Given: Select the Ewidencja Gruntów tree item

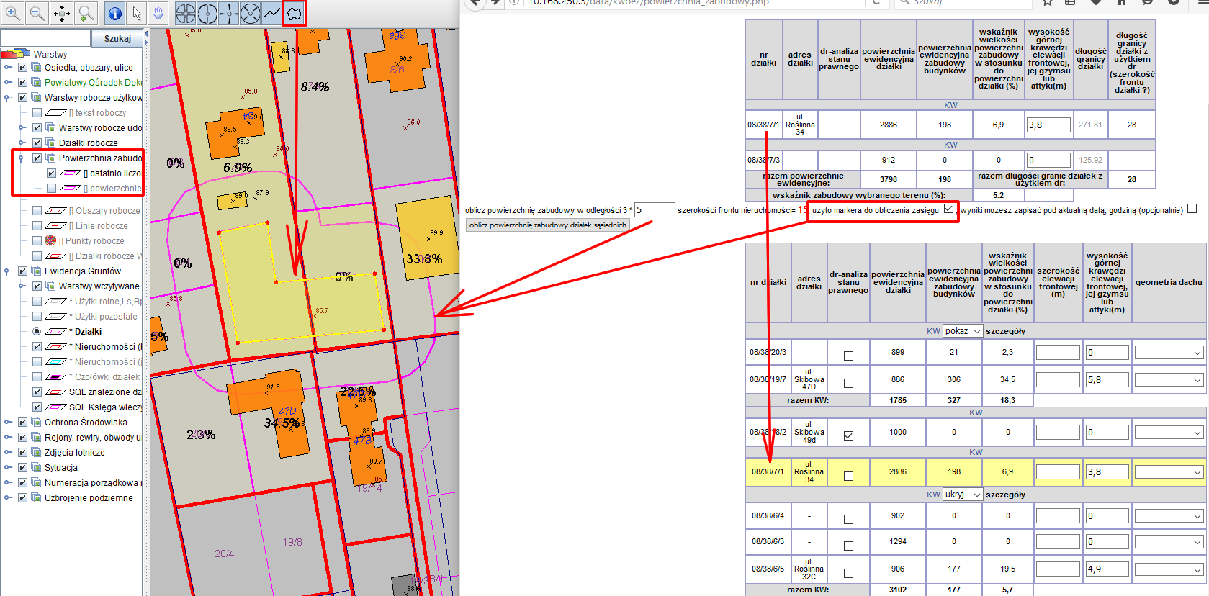Looking at the screenshot, I should point(82,271).
